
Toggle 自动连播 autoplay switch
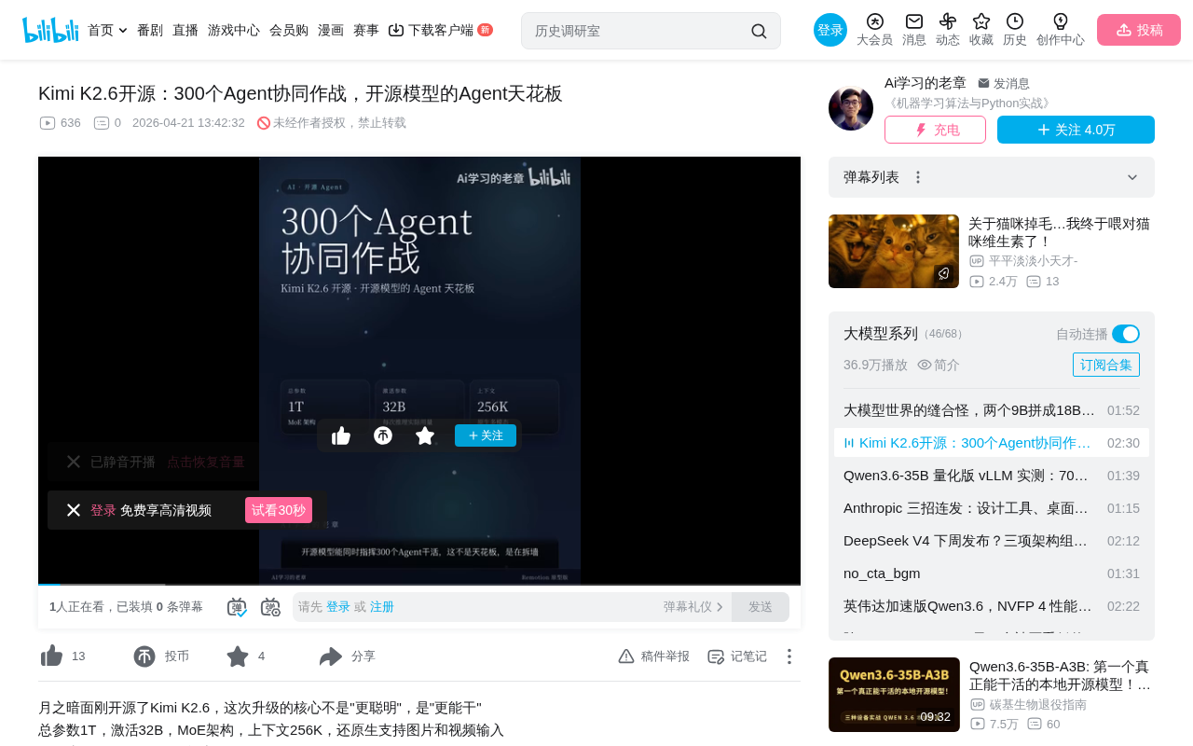tap(1126, 334)
